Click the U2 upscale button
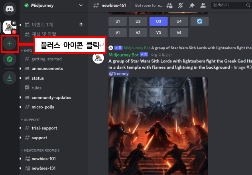252x175 pixels. point(138,21)
